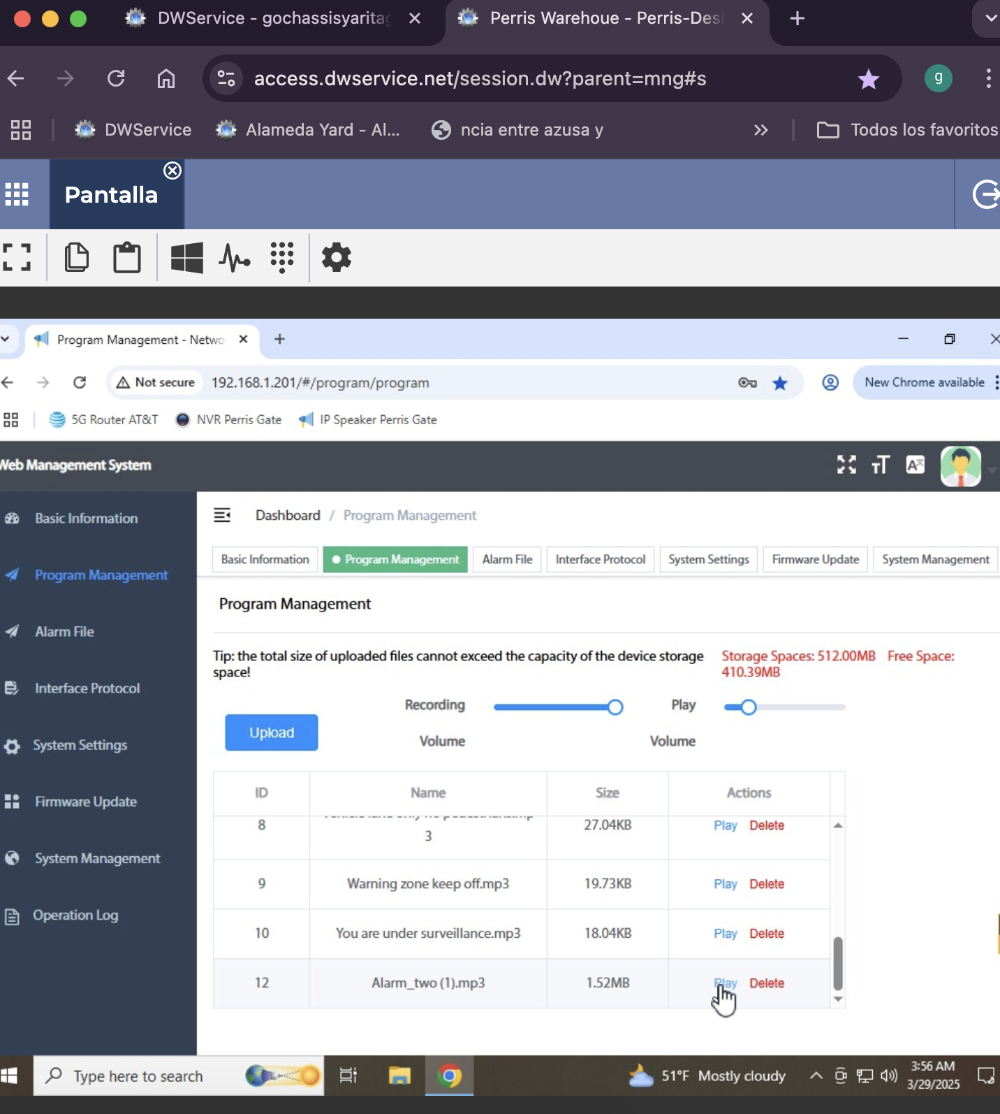Open the outer browser tab list chevron
1000x1114 pixels.
(989, 19)
